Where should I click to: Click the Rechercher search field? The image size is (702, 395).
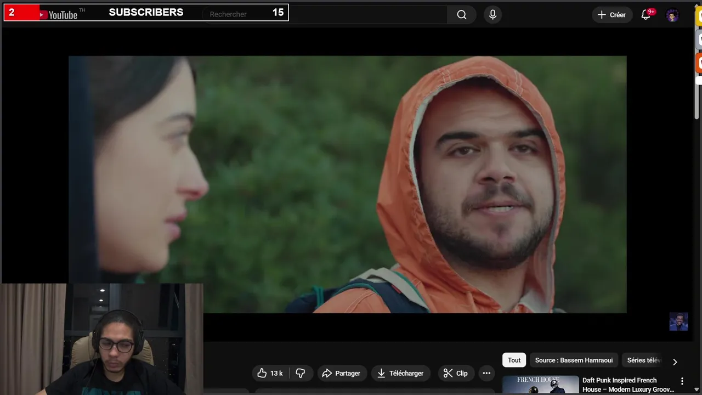click(324, 15)
